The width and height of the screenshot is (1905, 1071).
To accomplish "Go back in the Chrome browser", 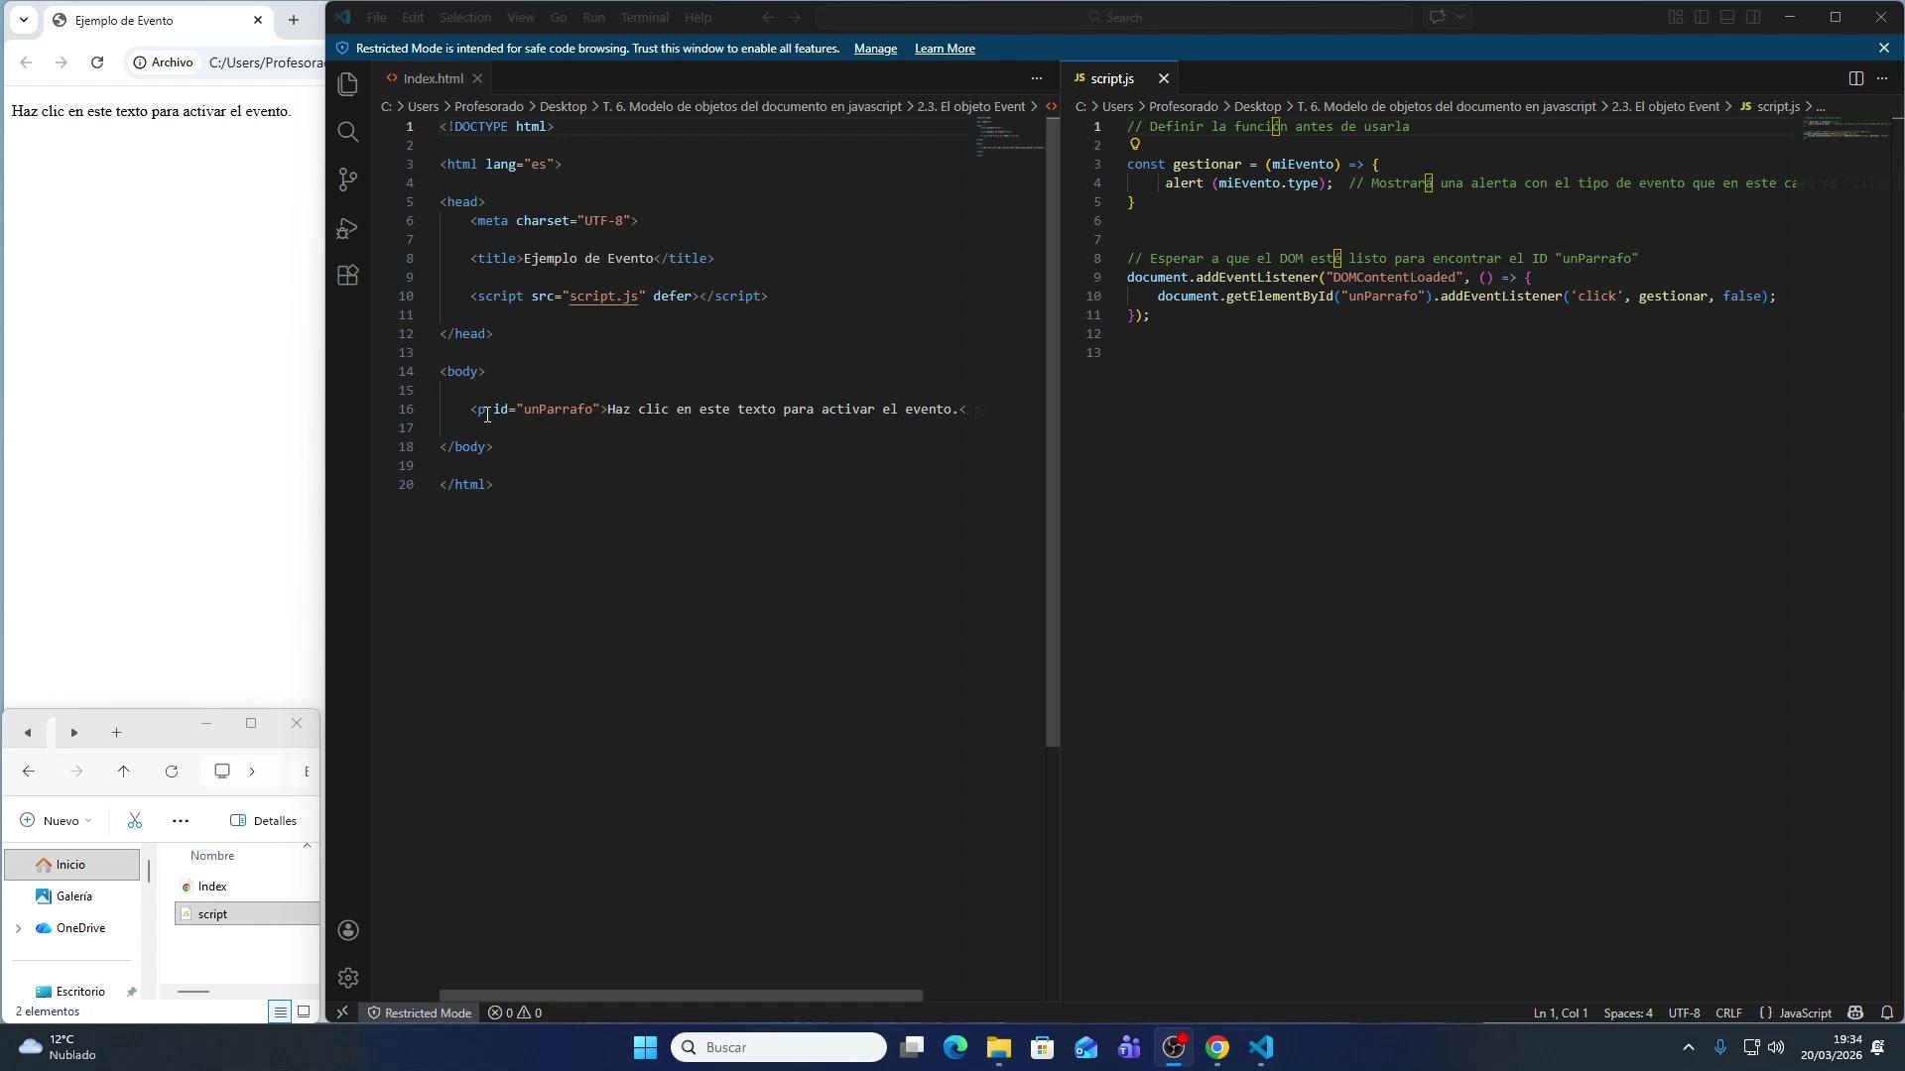I will coord(26,62).
